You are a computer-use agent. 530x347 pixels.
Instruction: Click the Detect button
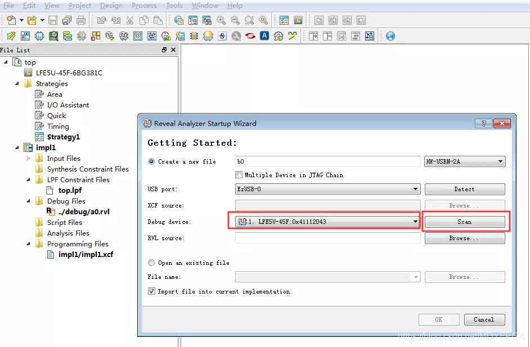coord(465,189)
